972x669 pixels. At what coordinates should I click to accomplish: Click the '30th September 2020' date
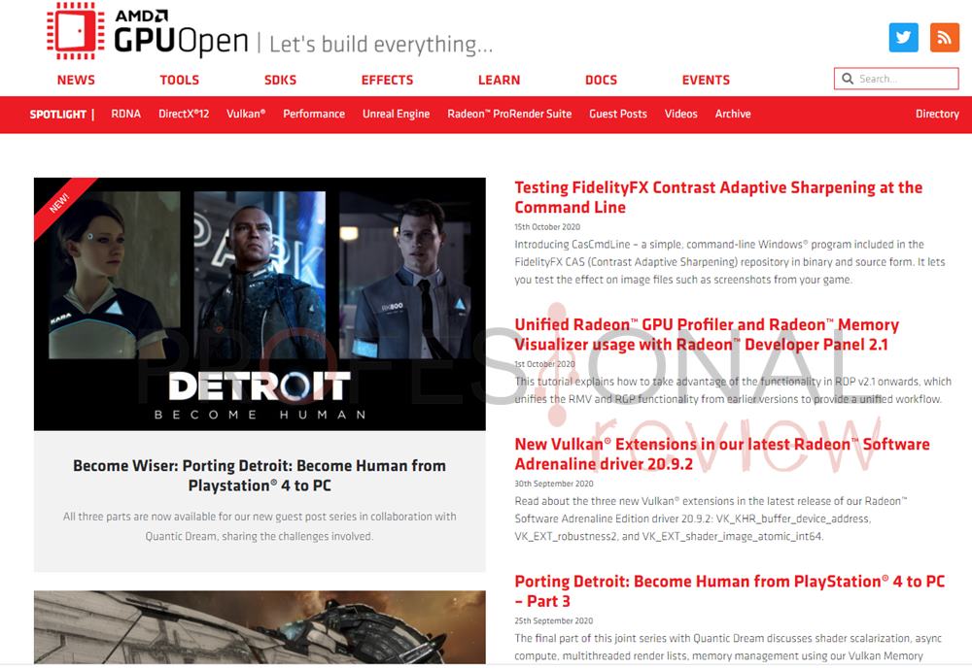(554, 484)
